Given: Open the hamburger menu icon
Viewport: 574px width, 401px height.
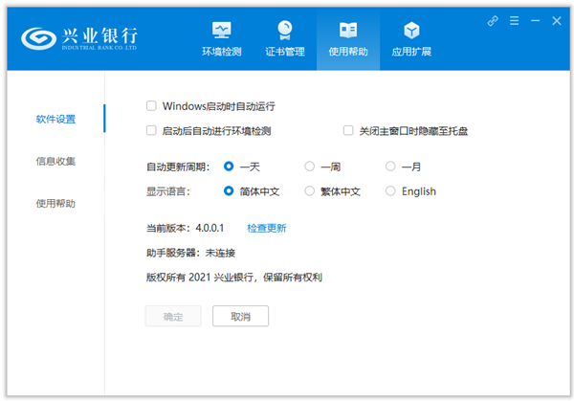Looking at the screenshot, I should point(514,21).
